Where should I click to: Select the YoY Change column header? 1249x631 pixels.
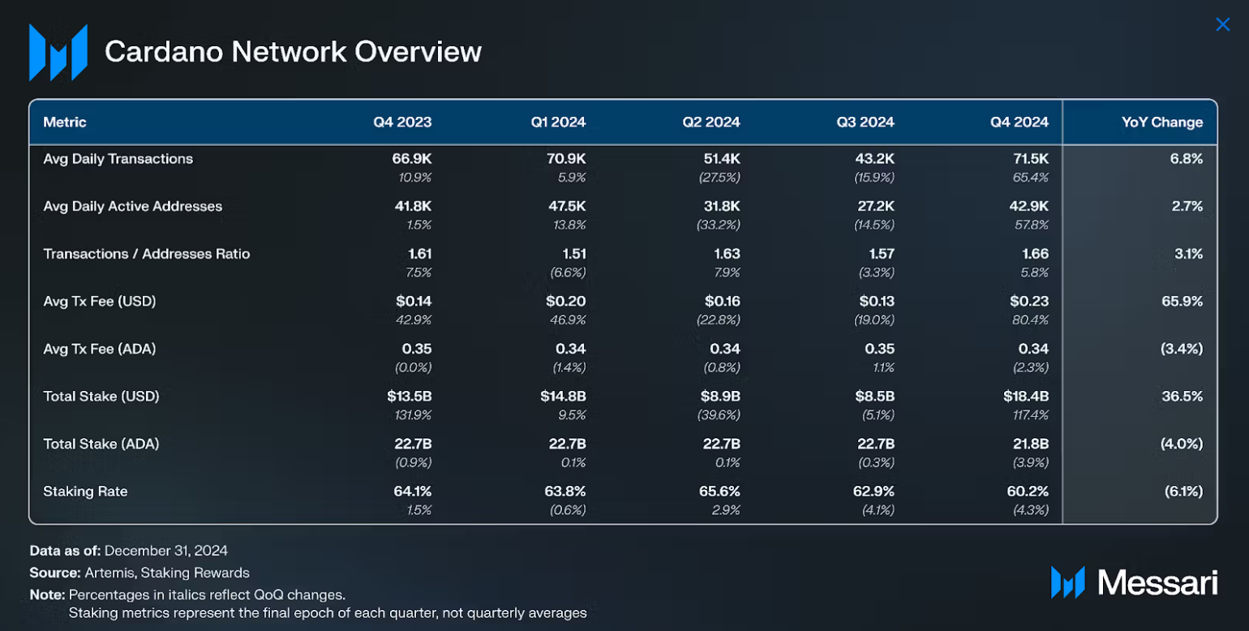1162,122
